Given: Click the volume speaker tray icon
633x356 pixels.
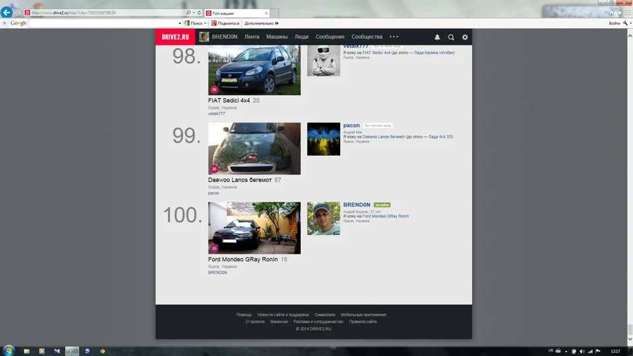Looking at the screenshot, I should [582, 351].
